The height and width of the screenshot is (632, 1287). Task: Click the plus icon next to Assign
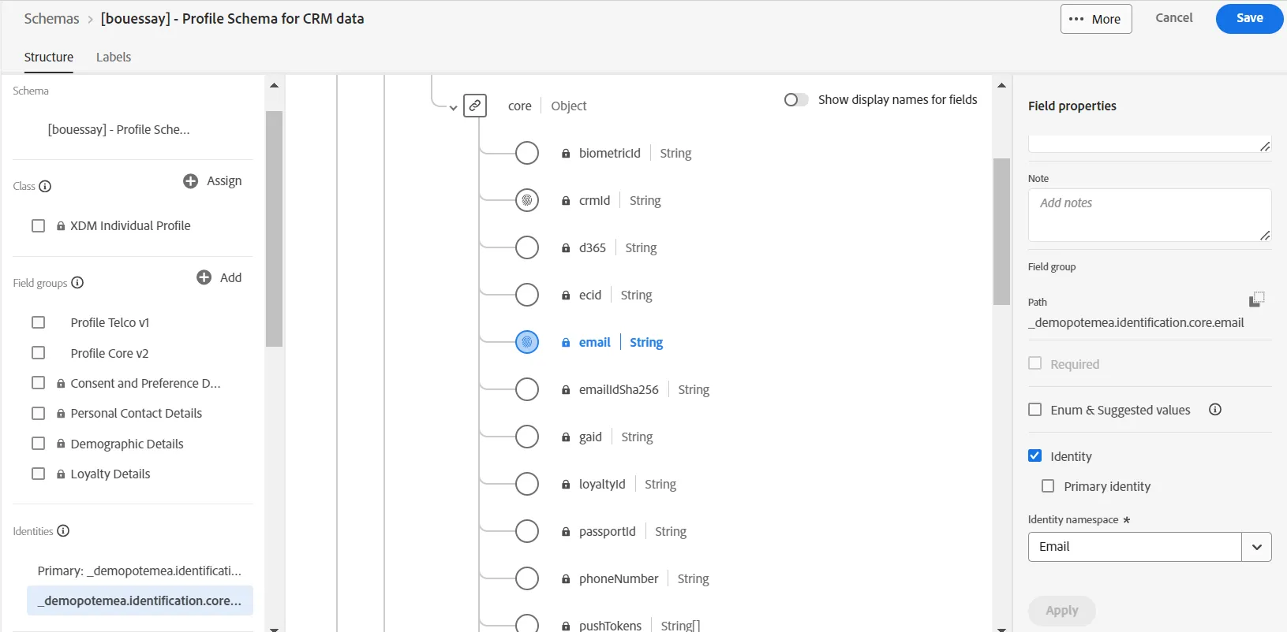point(190,181)
